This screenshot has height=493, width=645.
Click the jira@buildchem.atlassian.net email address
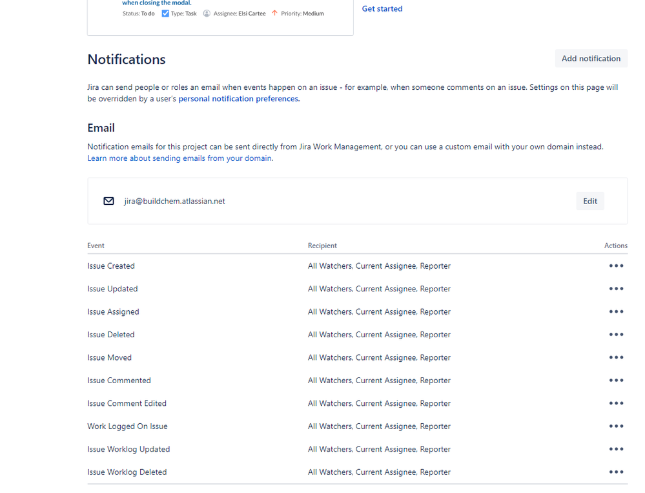point(174,201)
